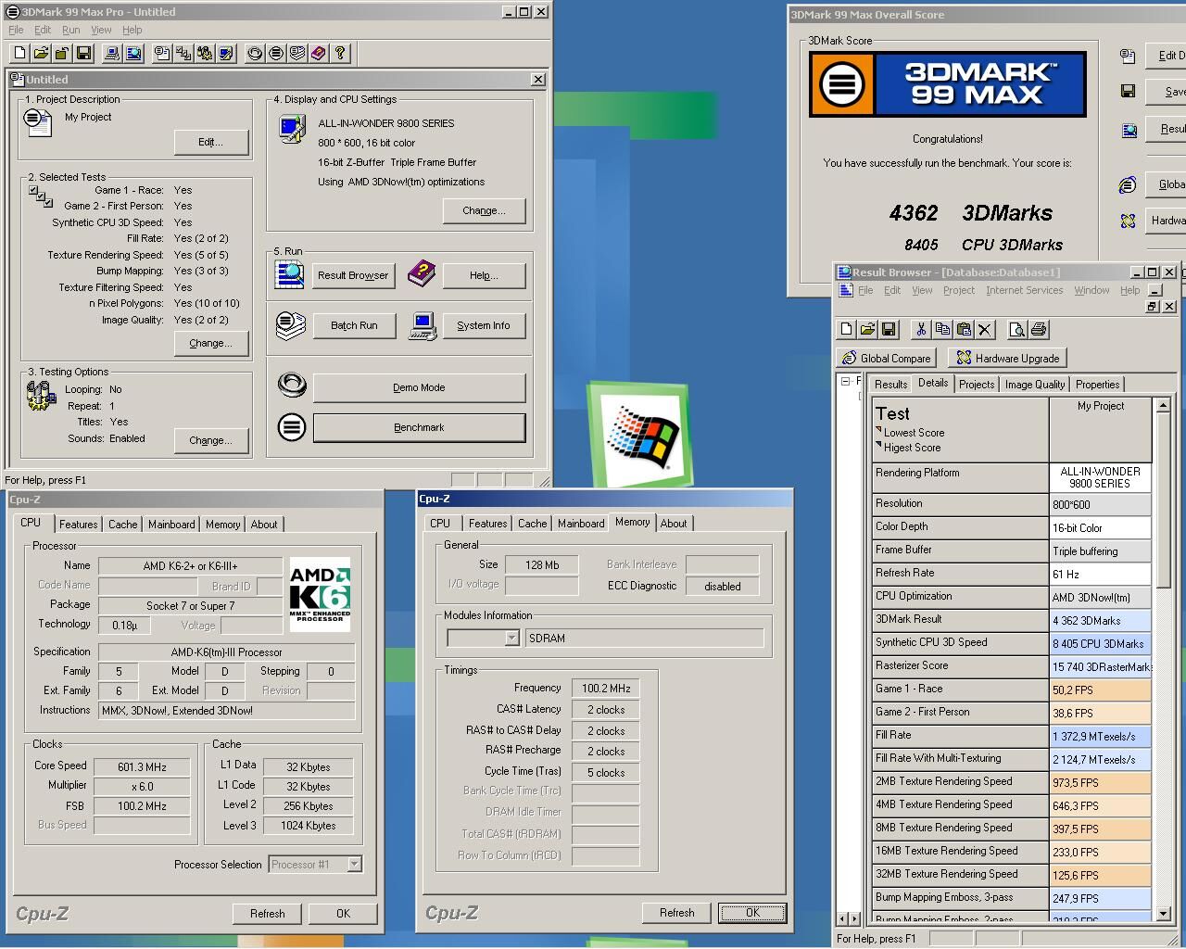Click Change button under Testing Options

click(211, 440)
